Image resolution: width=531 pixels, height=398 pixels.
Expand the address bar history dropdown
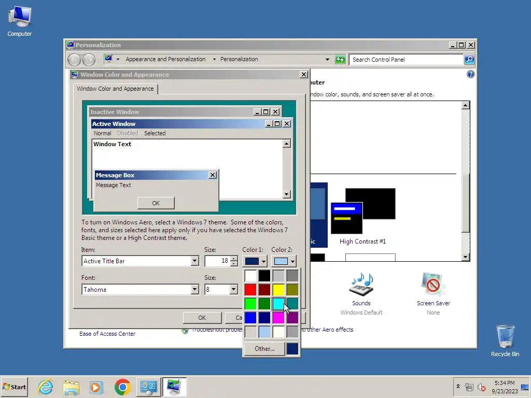327,60
